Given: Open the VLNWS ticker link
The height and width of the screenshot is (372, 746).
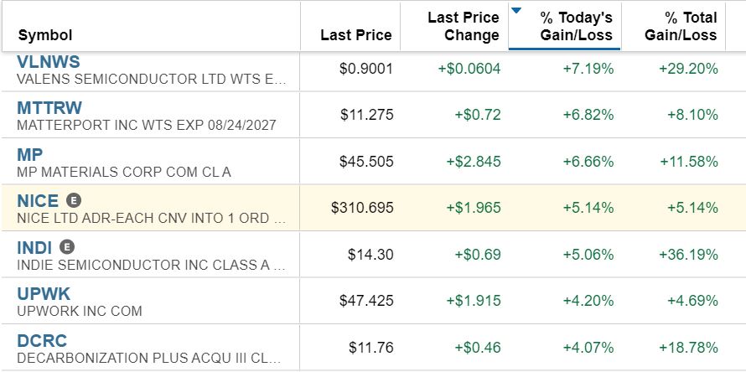Looking at the screenshot, I should pyautogui.click(x=49, y=62).
